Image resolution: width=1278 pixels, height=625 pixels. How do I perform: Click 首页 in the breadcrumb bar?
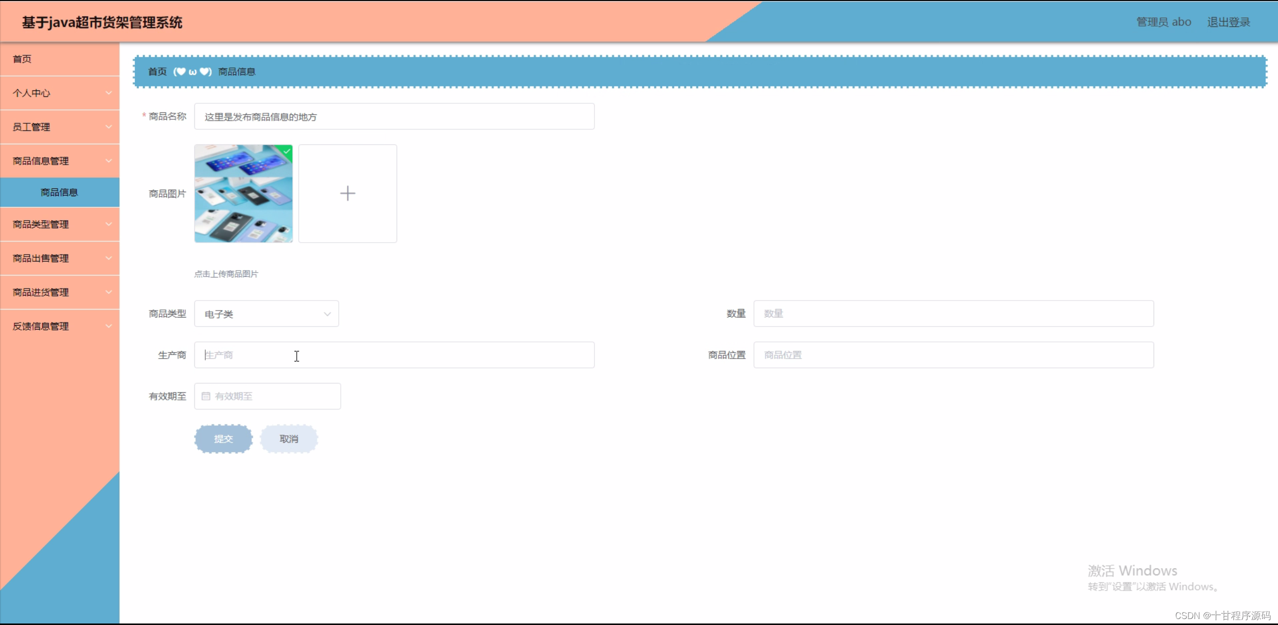pos(157,72)
